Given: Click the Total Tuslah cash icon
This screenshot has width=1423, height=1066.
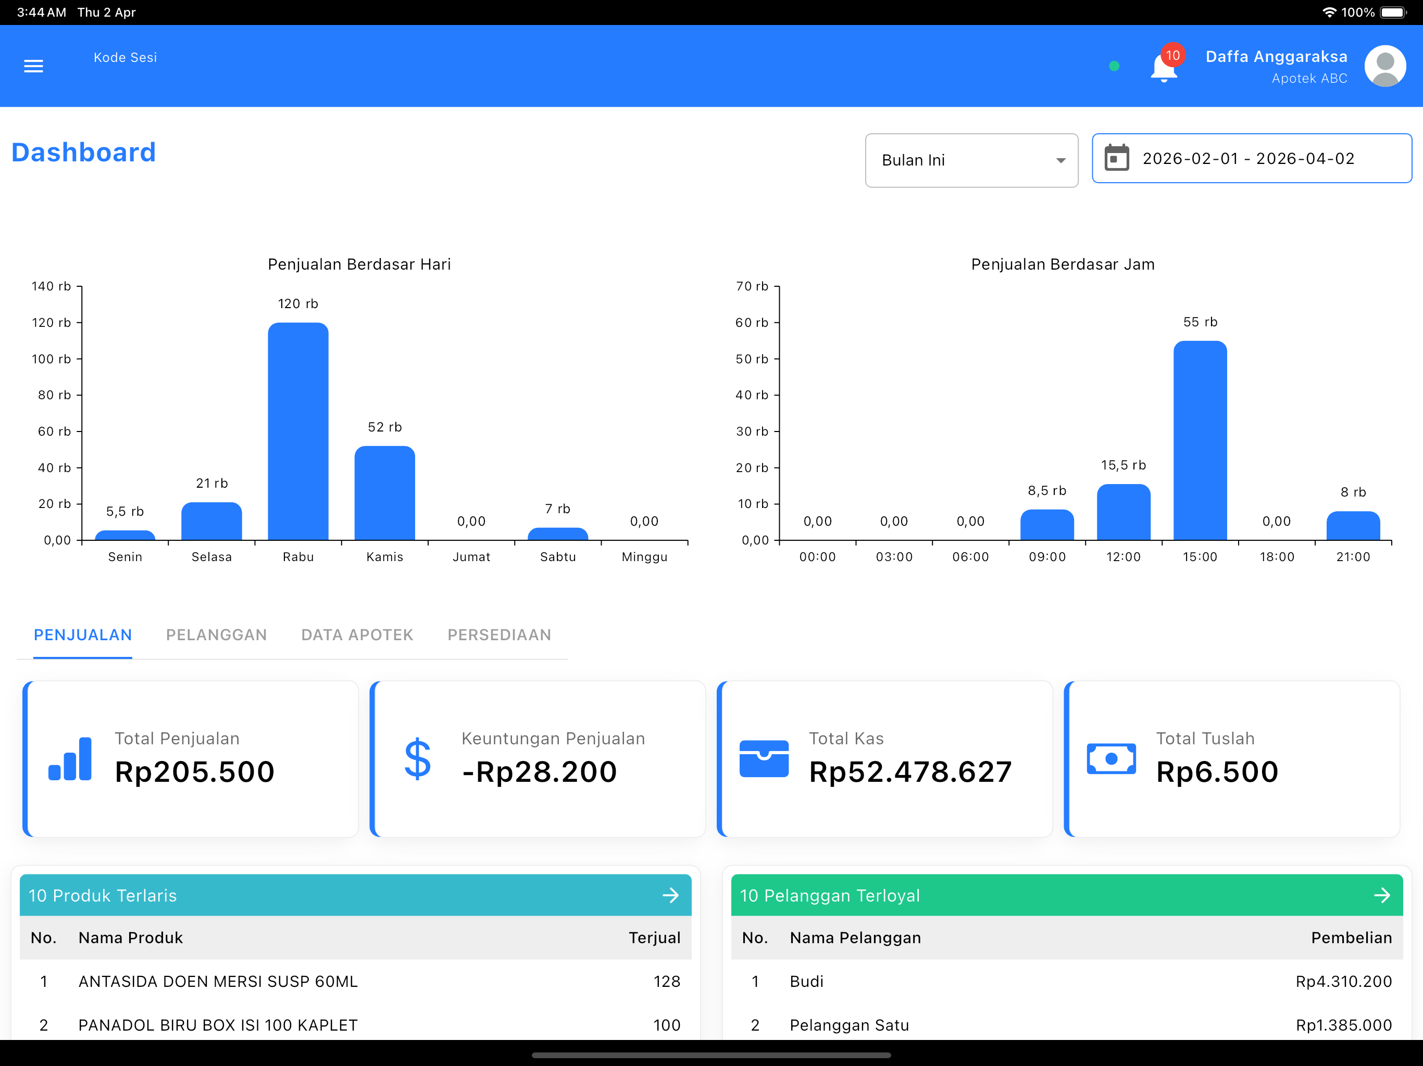Looking at the screenshot, I should tap(1111, 759).
